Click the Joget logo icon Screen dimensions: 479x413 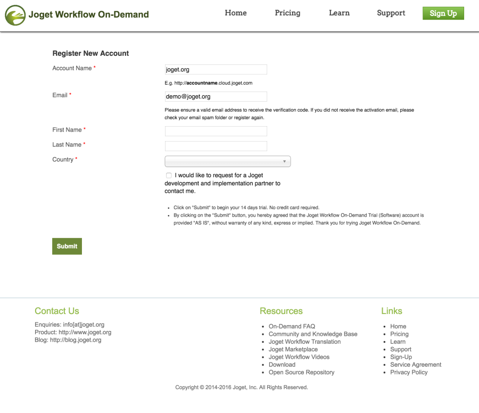[x=15, y=15]
